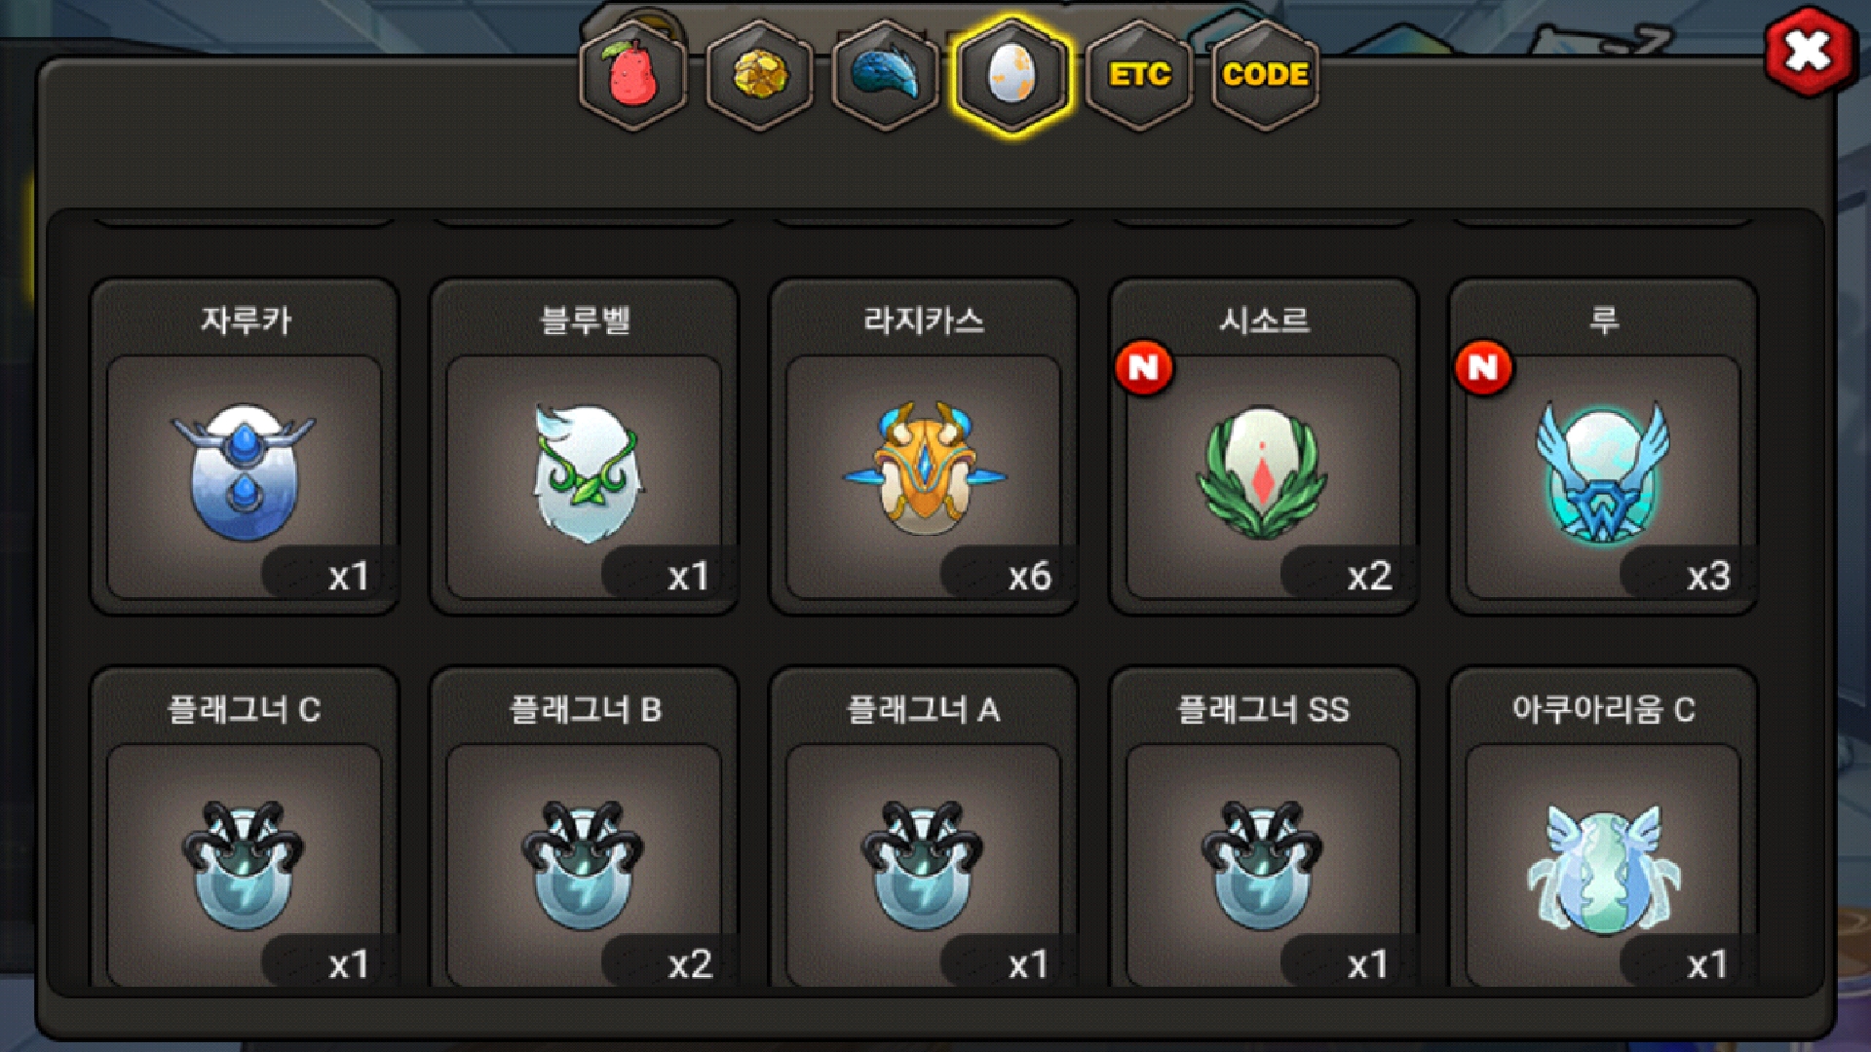Switch to the gold nugget tab

[x=760, y=74]
